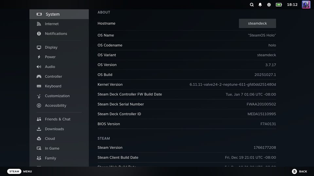Image resolution: width=314 pixels, height=176 pixels.
Task: Select OS Codename value holo
Action: click(272, 45)
